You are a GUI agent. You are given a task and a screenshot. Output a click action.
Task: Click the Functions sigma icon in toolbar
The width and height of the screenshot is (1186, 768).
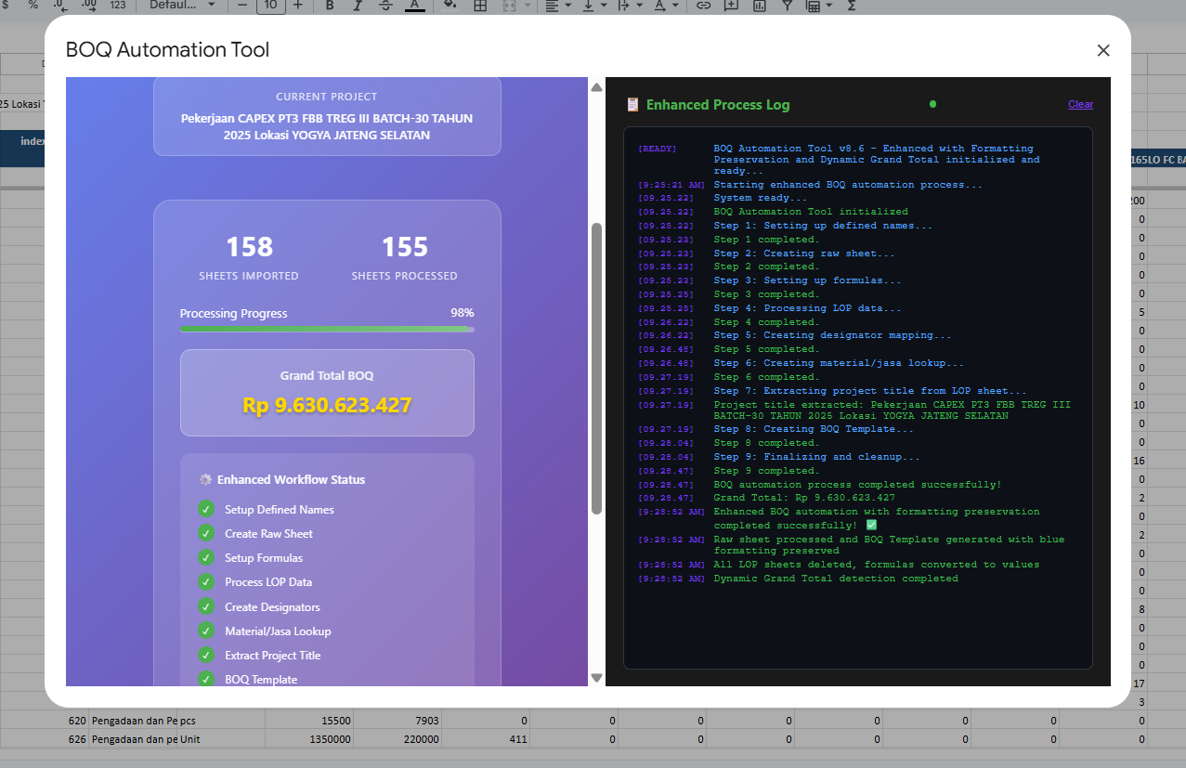click(852, 6)
